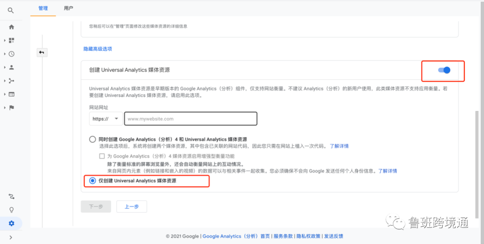The width and height of the screenshot is (484, 244).
Task: Open the Attribution path icon
Action: point(11,196)
